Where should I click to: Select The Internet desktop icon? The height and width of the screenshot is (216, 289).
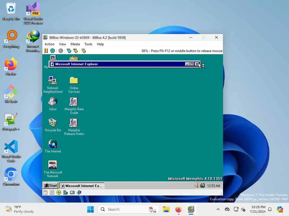click(53, 146)
